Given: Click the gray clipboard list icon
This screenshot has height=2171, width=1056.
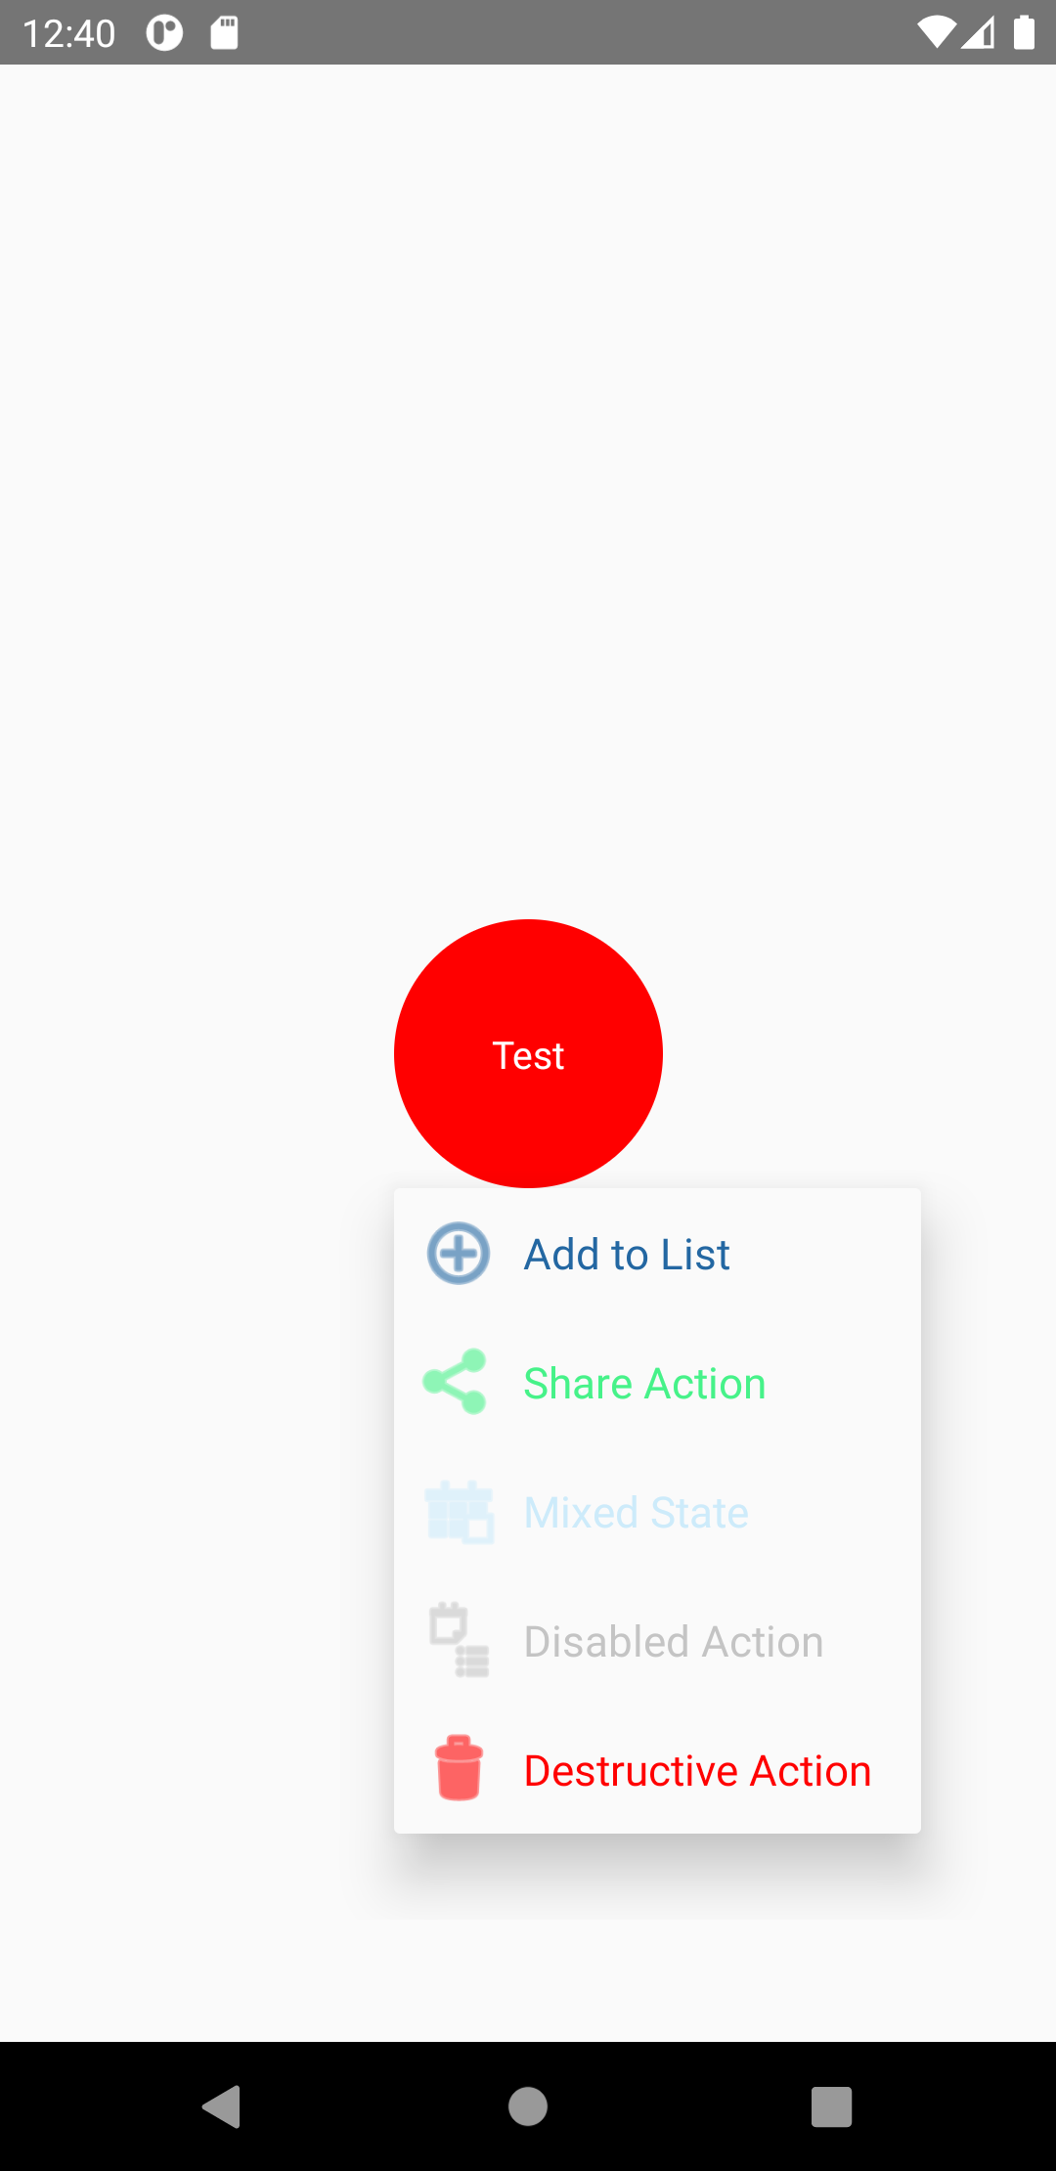Looking at the screenshot, I should [x=458, y=1641].
